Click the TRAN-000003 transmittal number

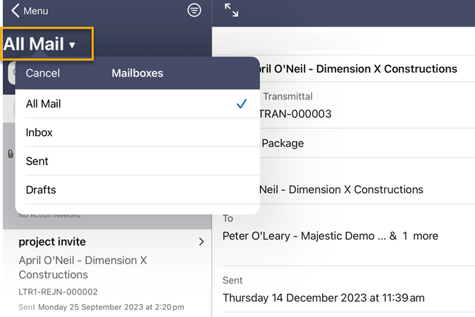coord(297,113)
